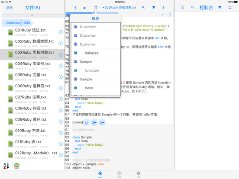Search within the editor file

pos(143,7)
